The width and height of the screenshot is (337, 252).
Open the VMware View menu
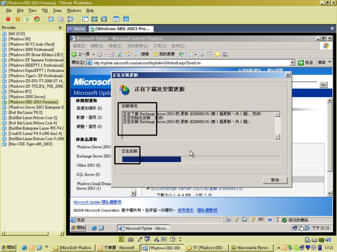point(32,10)
